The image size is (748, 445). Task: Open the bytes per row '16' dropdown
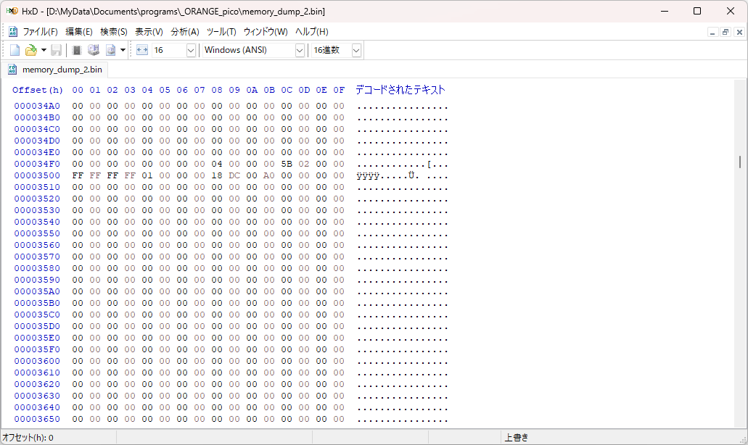click(x=191, y=50)
